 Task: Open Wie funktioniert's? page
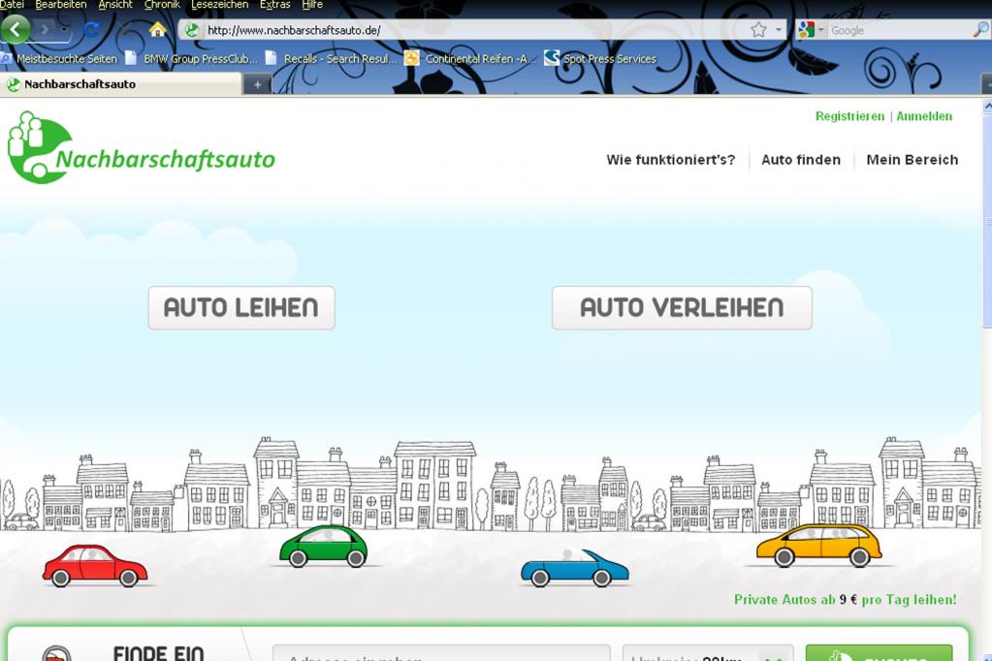tap(671, 160)
